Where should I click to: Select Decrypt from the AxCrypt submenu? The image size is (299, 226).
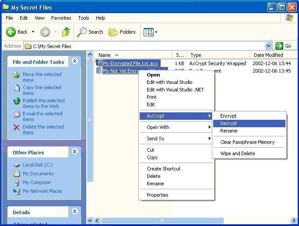coord(229,124)
